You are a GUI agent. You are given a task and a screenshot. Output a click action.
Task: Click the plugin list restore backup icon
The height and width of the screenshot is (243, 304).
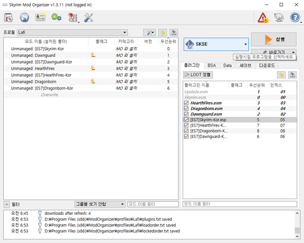[281, 75]
